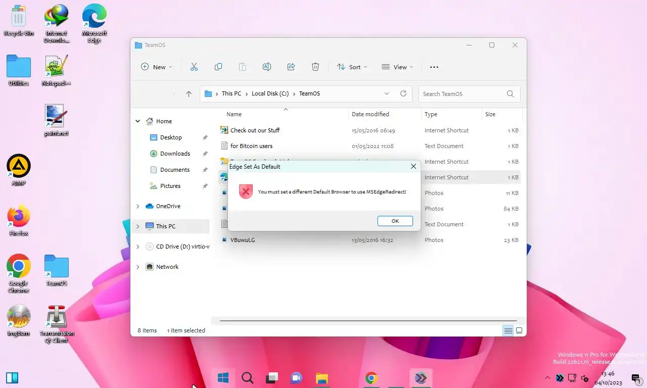Image resolution: width=647 pixels, height=388 pixels.
Task: Open paint.net desktop icon
Action: pos(56,120)
